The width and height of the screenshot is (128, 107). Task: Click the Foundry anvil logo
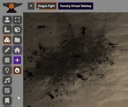13,7
